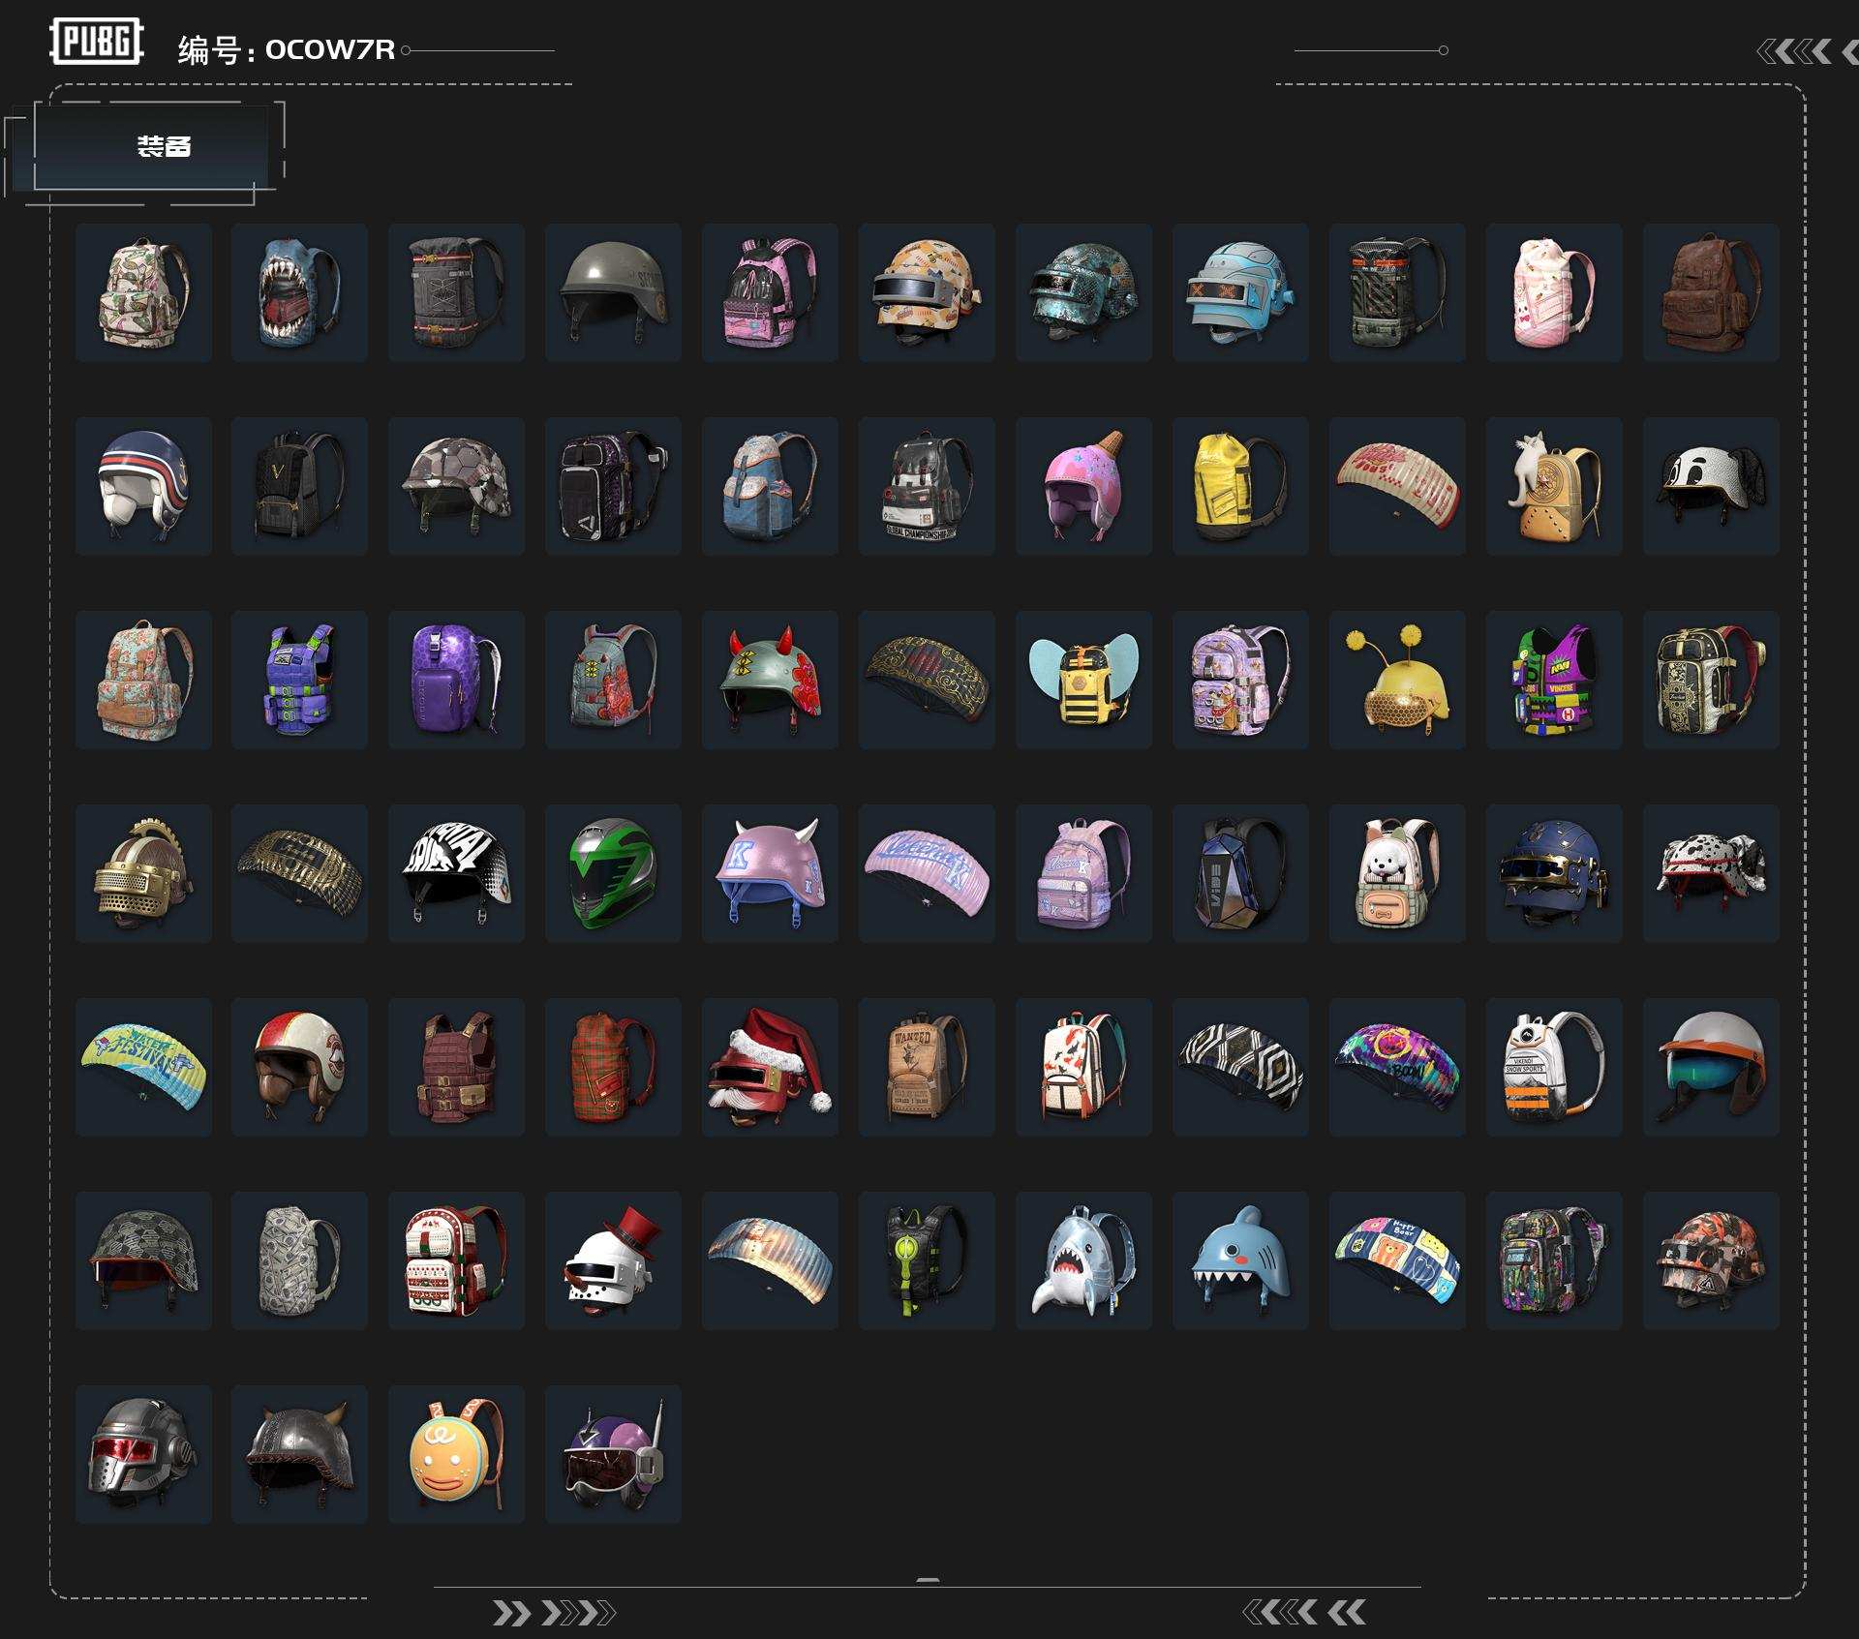Screen dimensions: 1859x1639
Task: Select the pink striped parachute
Action: pyautogui.click(x=927, y=873)
